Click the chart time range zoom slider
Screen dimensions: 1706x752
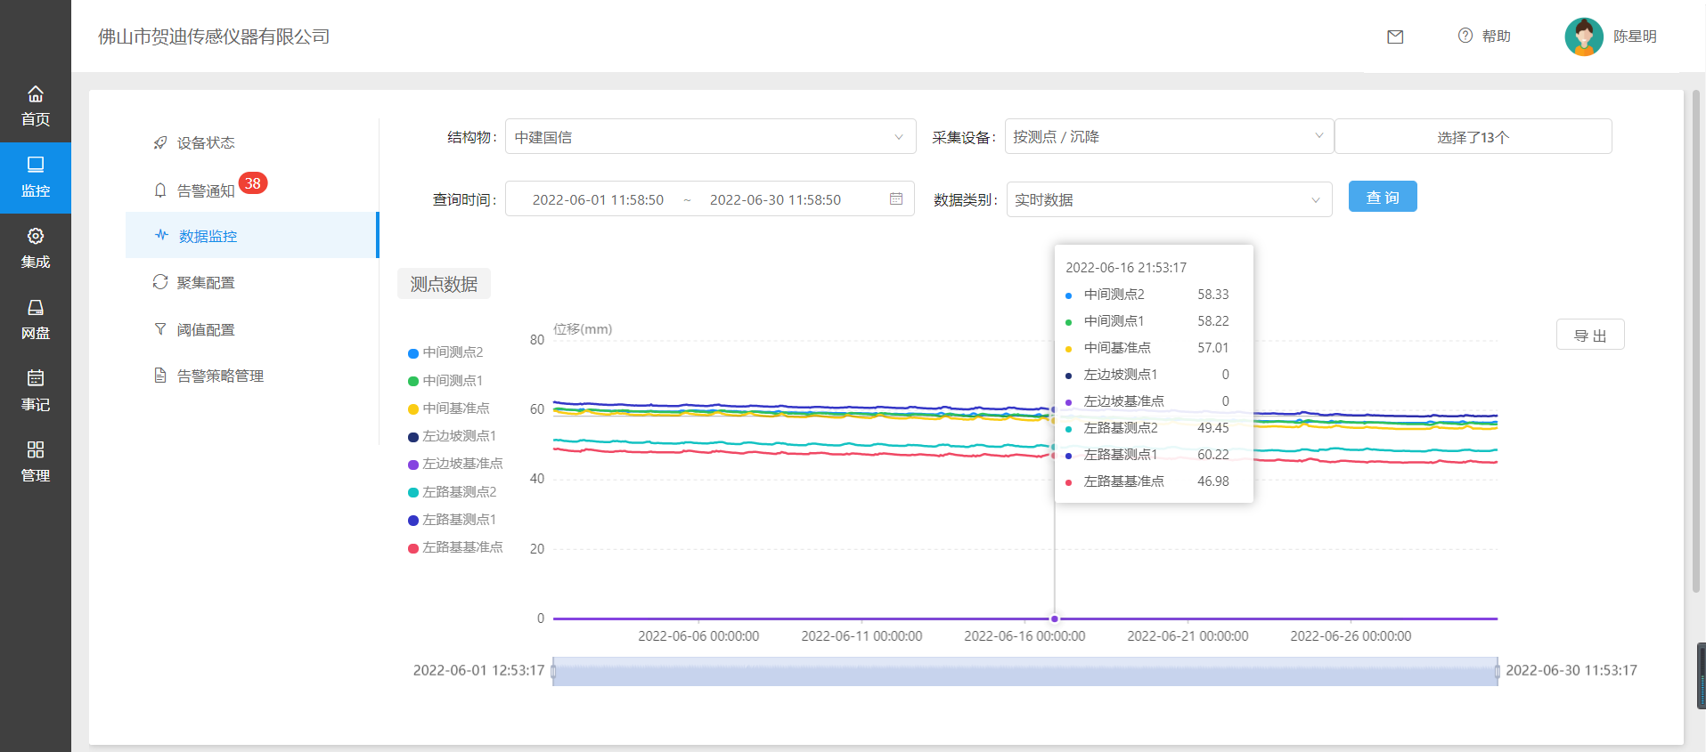(1024, 672)
